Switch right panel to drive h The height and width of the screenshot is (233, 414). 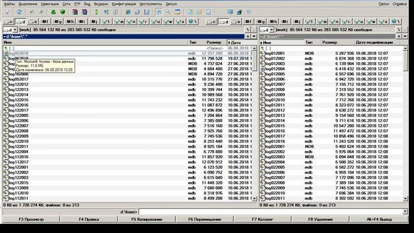273,21
